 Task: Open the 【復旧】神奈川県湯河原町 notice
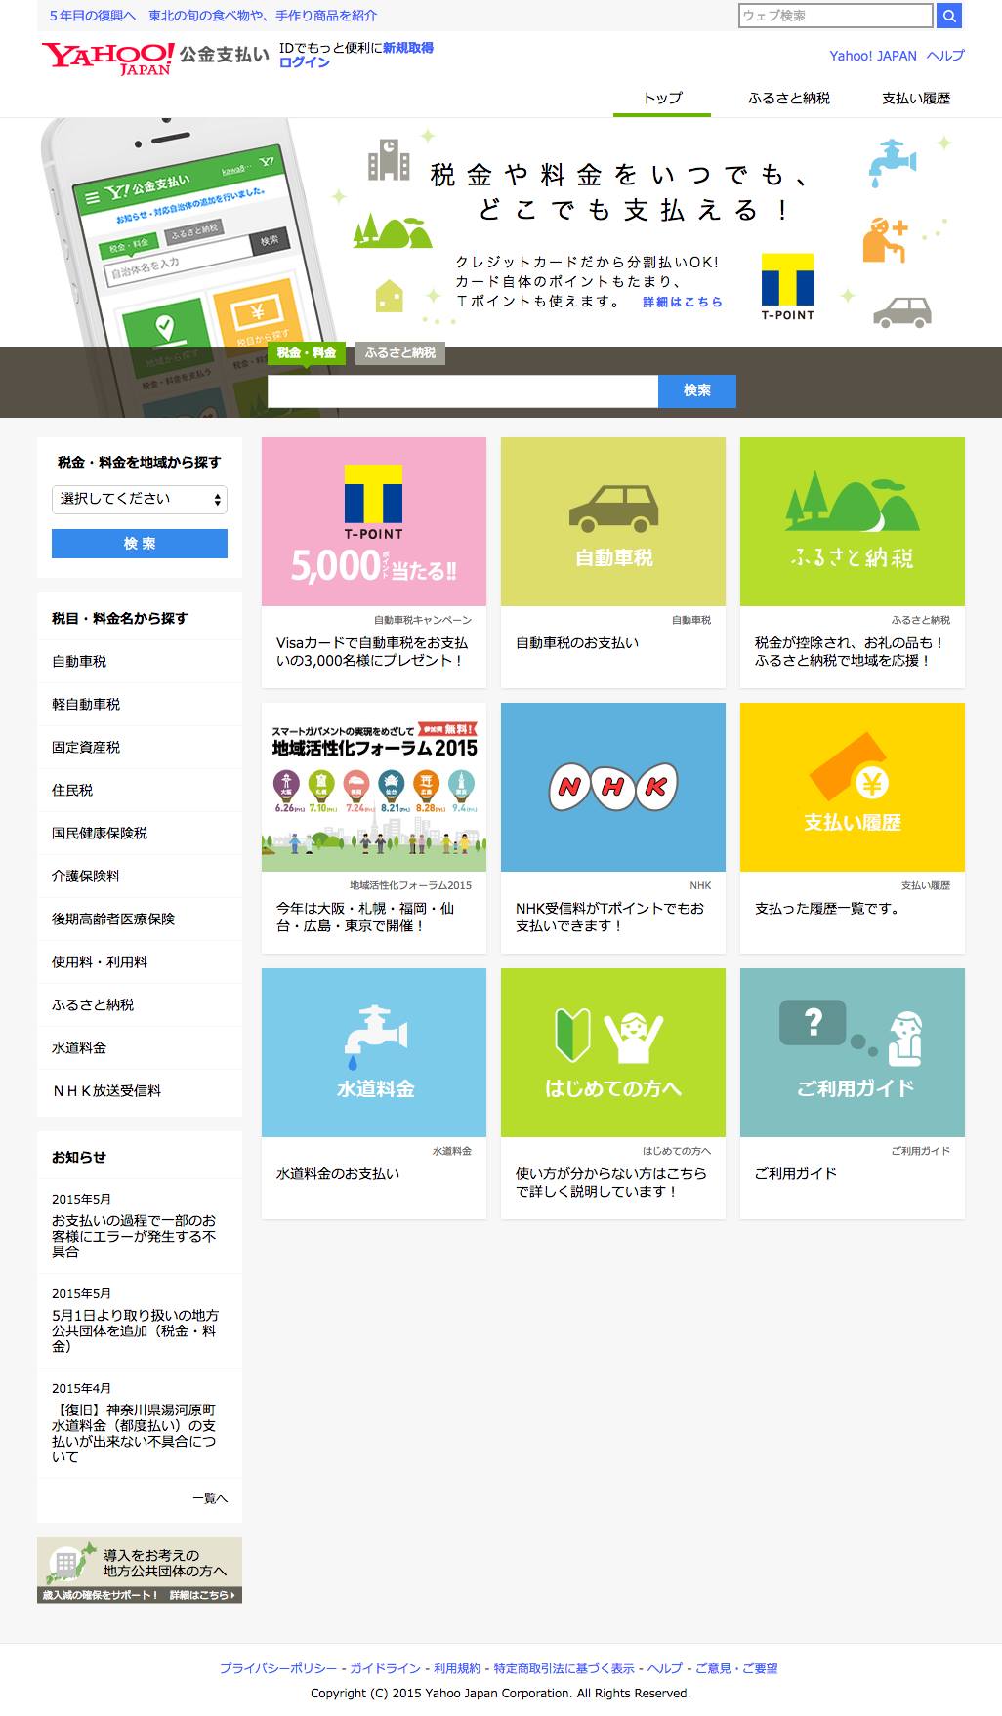pyautogui.click(x=134, y=1433)
